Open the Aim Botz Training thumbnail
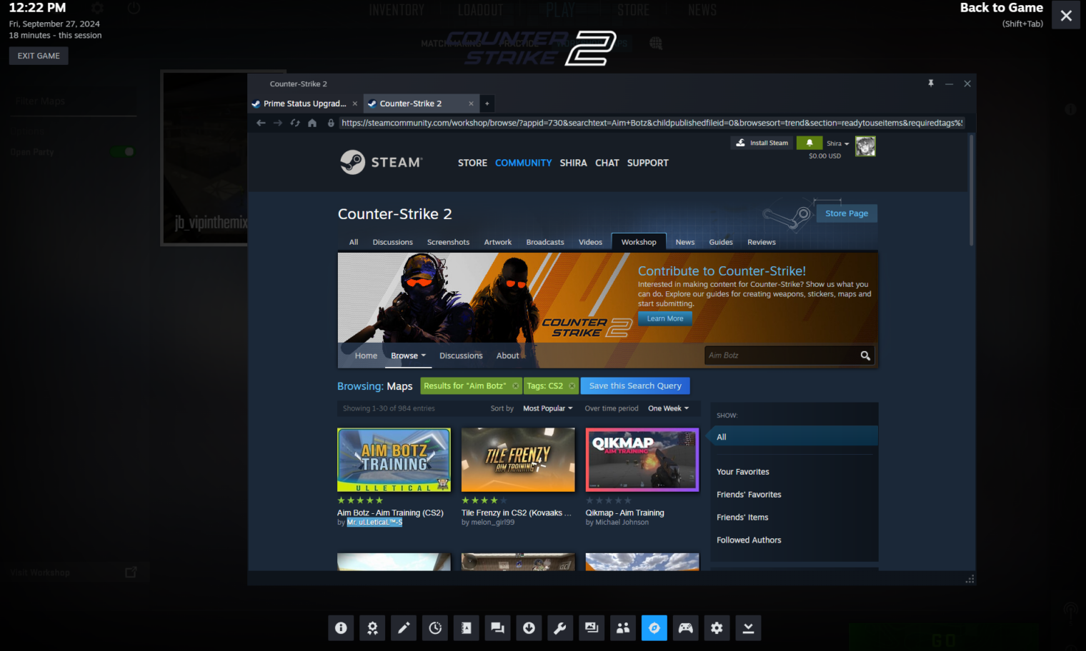 click(x=394, y=460)
